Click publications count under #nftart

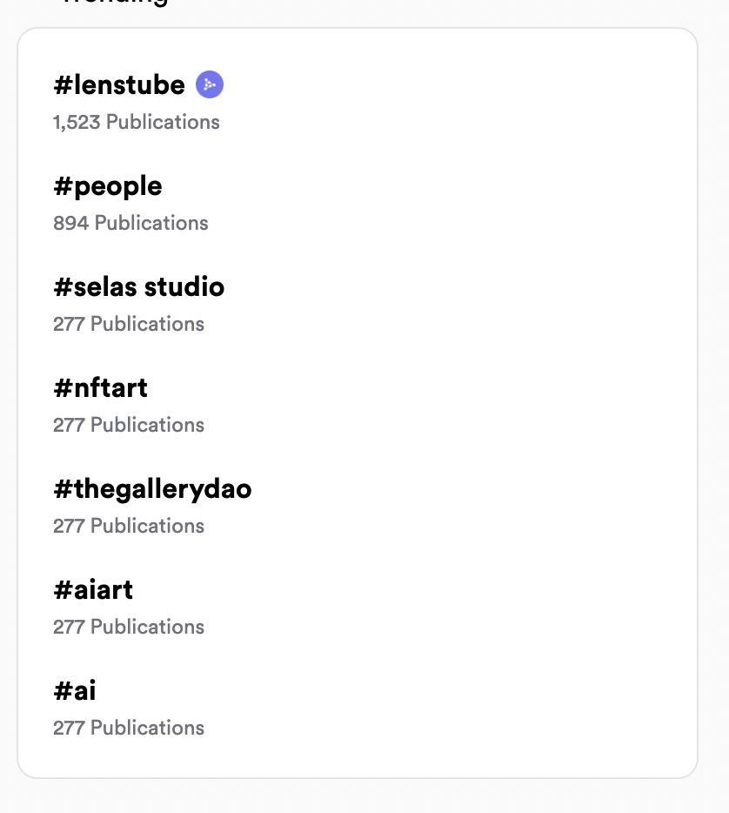tap(129, 425)
